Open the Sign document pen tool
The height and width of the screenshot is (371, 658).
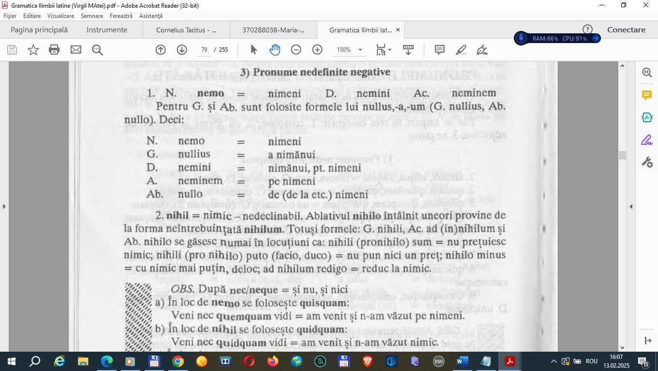pos(482,50)
